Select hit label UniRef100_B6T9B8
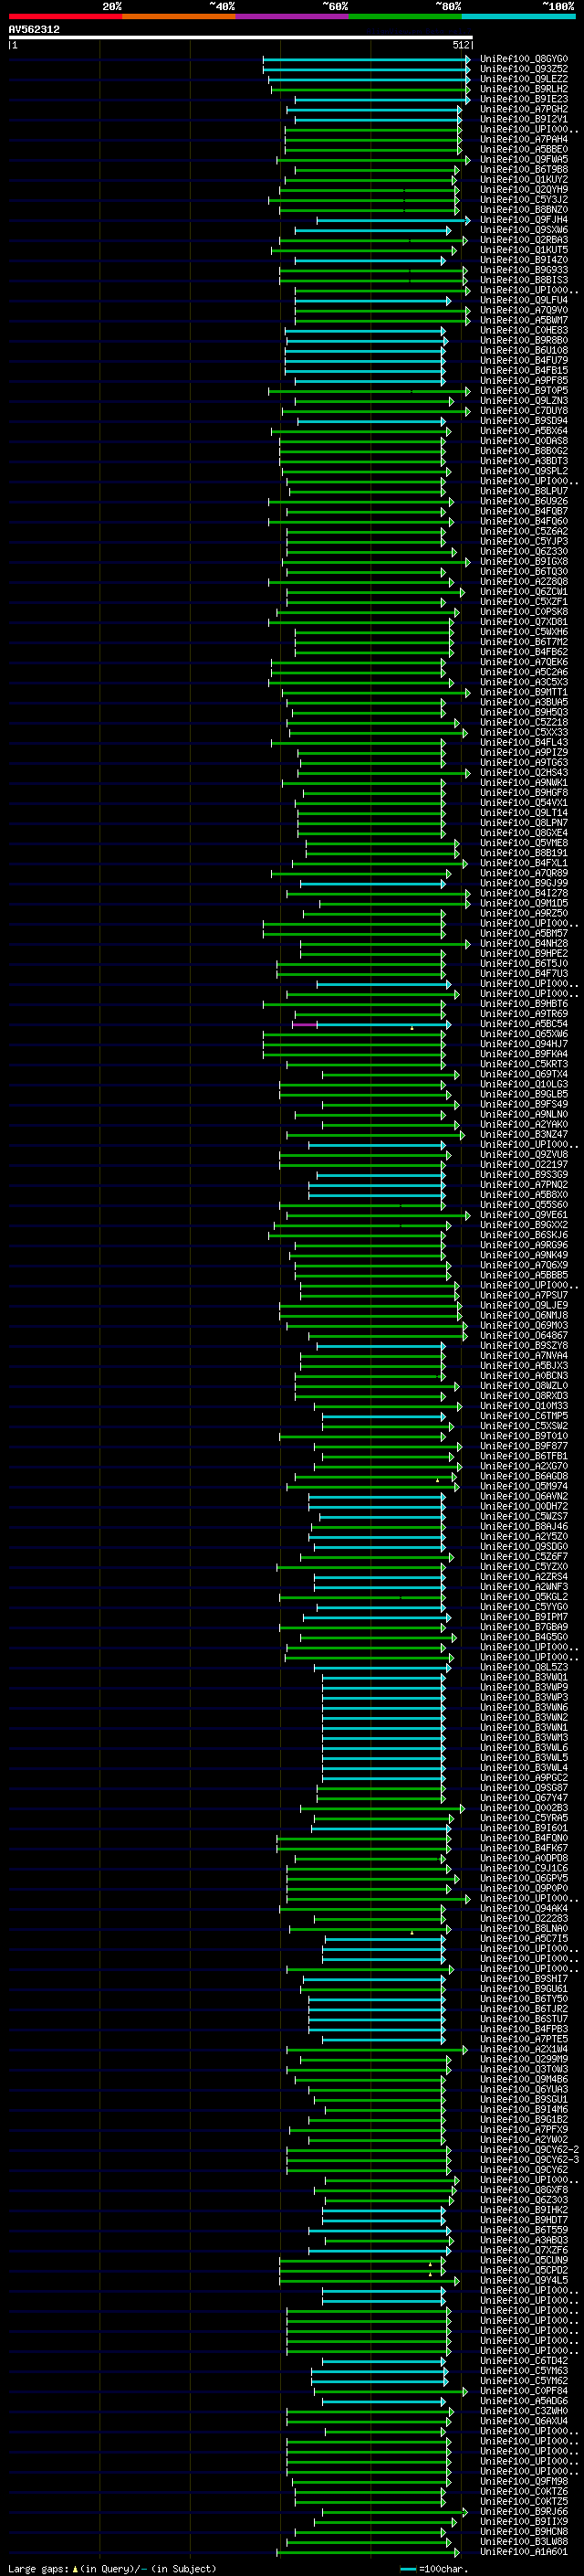The image size is (584, 2576). [524, 170]
